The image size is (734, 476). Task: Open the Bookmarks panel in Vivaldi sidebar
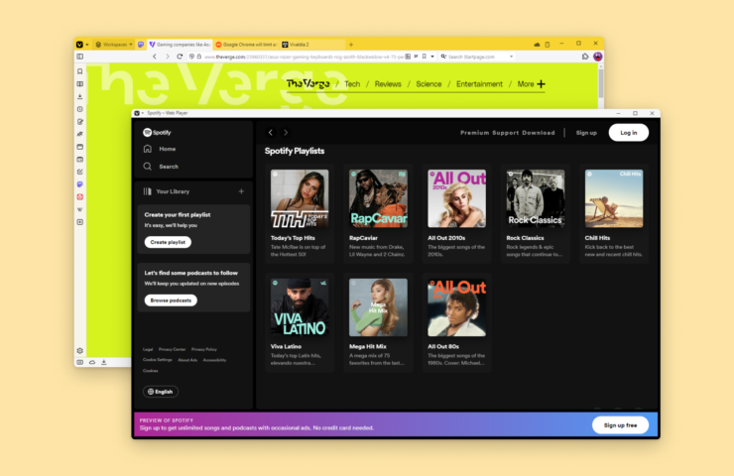coord(80,71)
